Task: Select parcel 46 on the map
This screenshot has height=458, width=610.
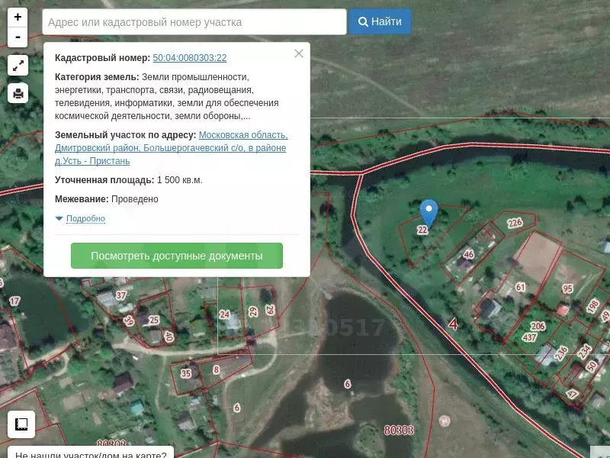Action: point(468,255)
